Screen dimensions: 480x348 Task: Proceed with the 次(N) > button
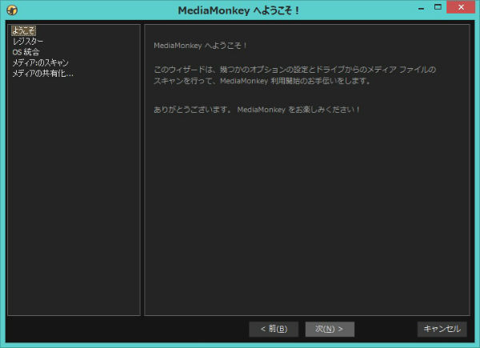pyautogui.click(x=330, y=329)
